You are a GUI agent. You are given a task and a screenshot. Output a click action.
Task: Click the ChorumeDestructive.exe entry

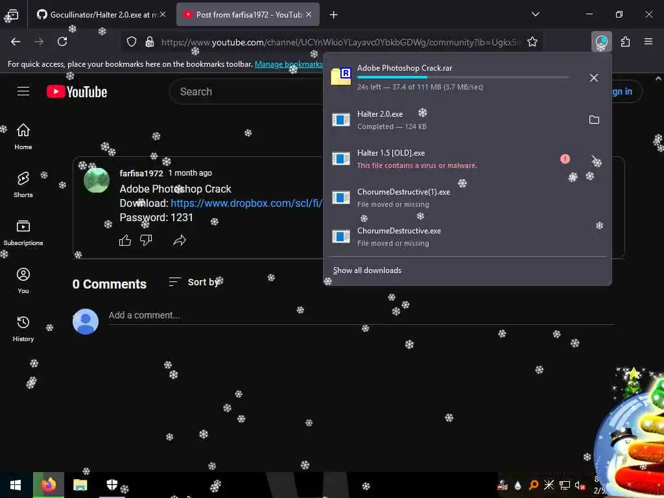[x=468, y=237]
